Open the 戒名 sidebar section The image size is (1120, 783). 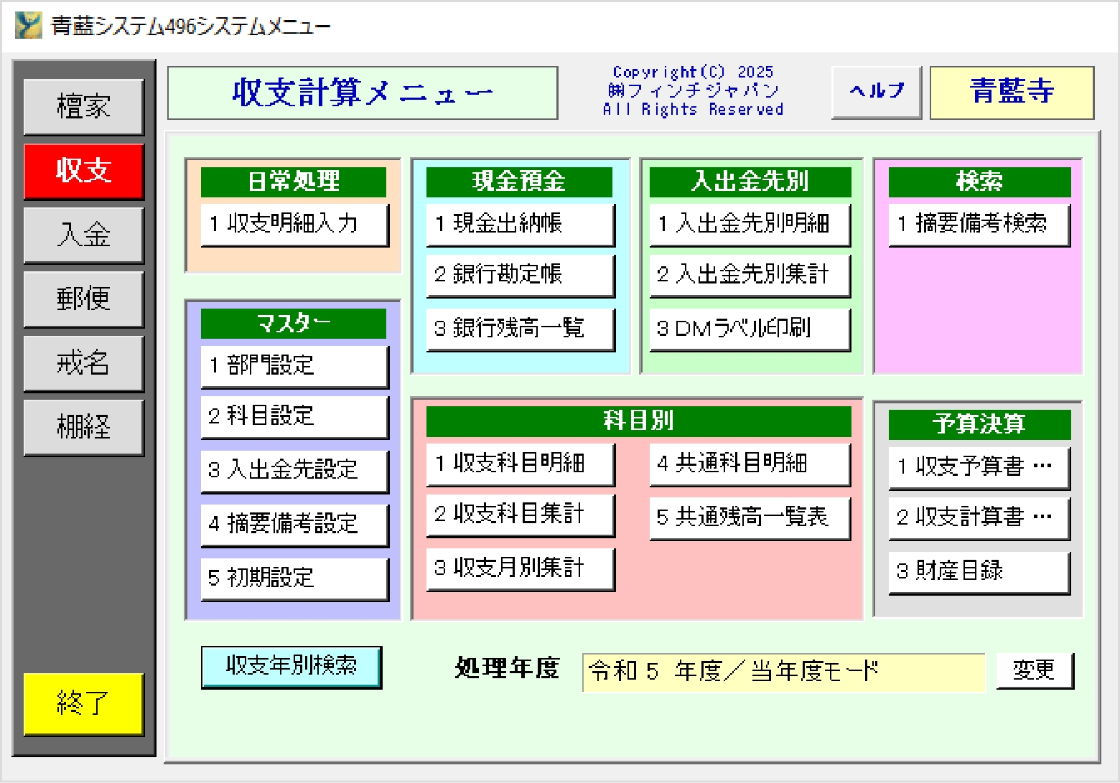point(83,363)
